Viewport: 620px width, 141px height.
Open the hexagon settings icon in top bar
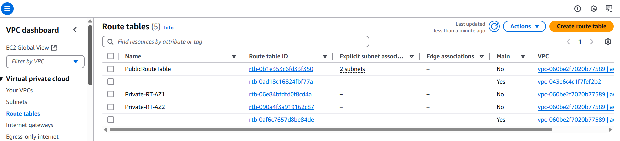[594, 9]
